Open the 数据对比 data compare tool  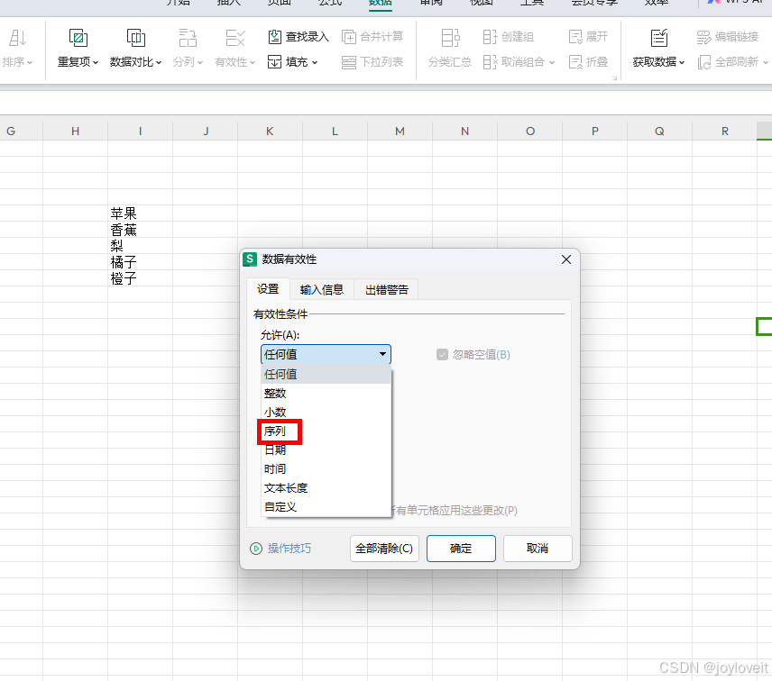(x=135, y=48)
